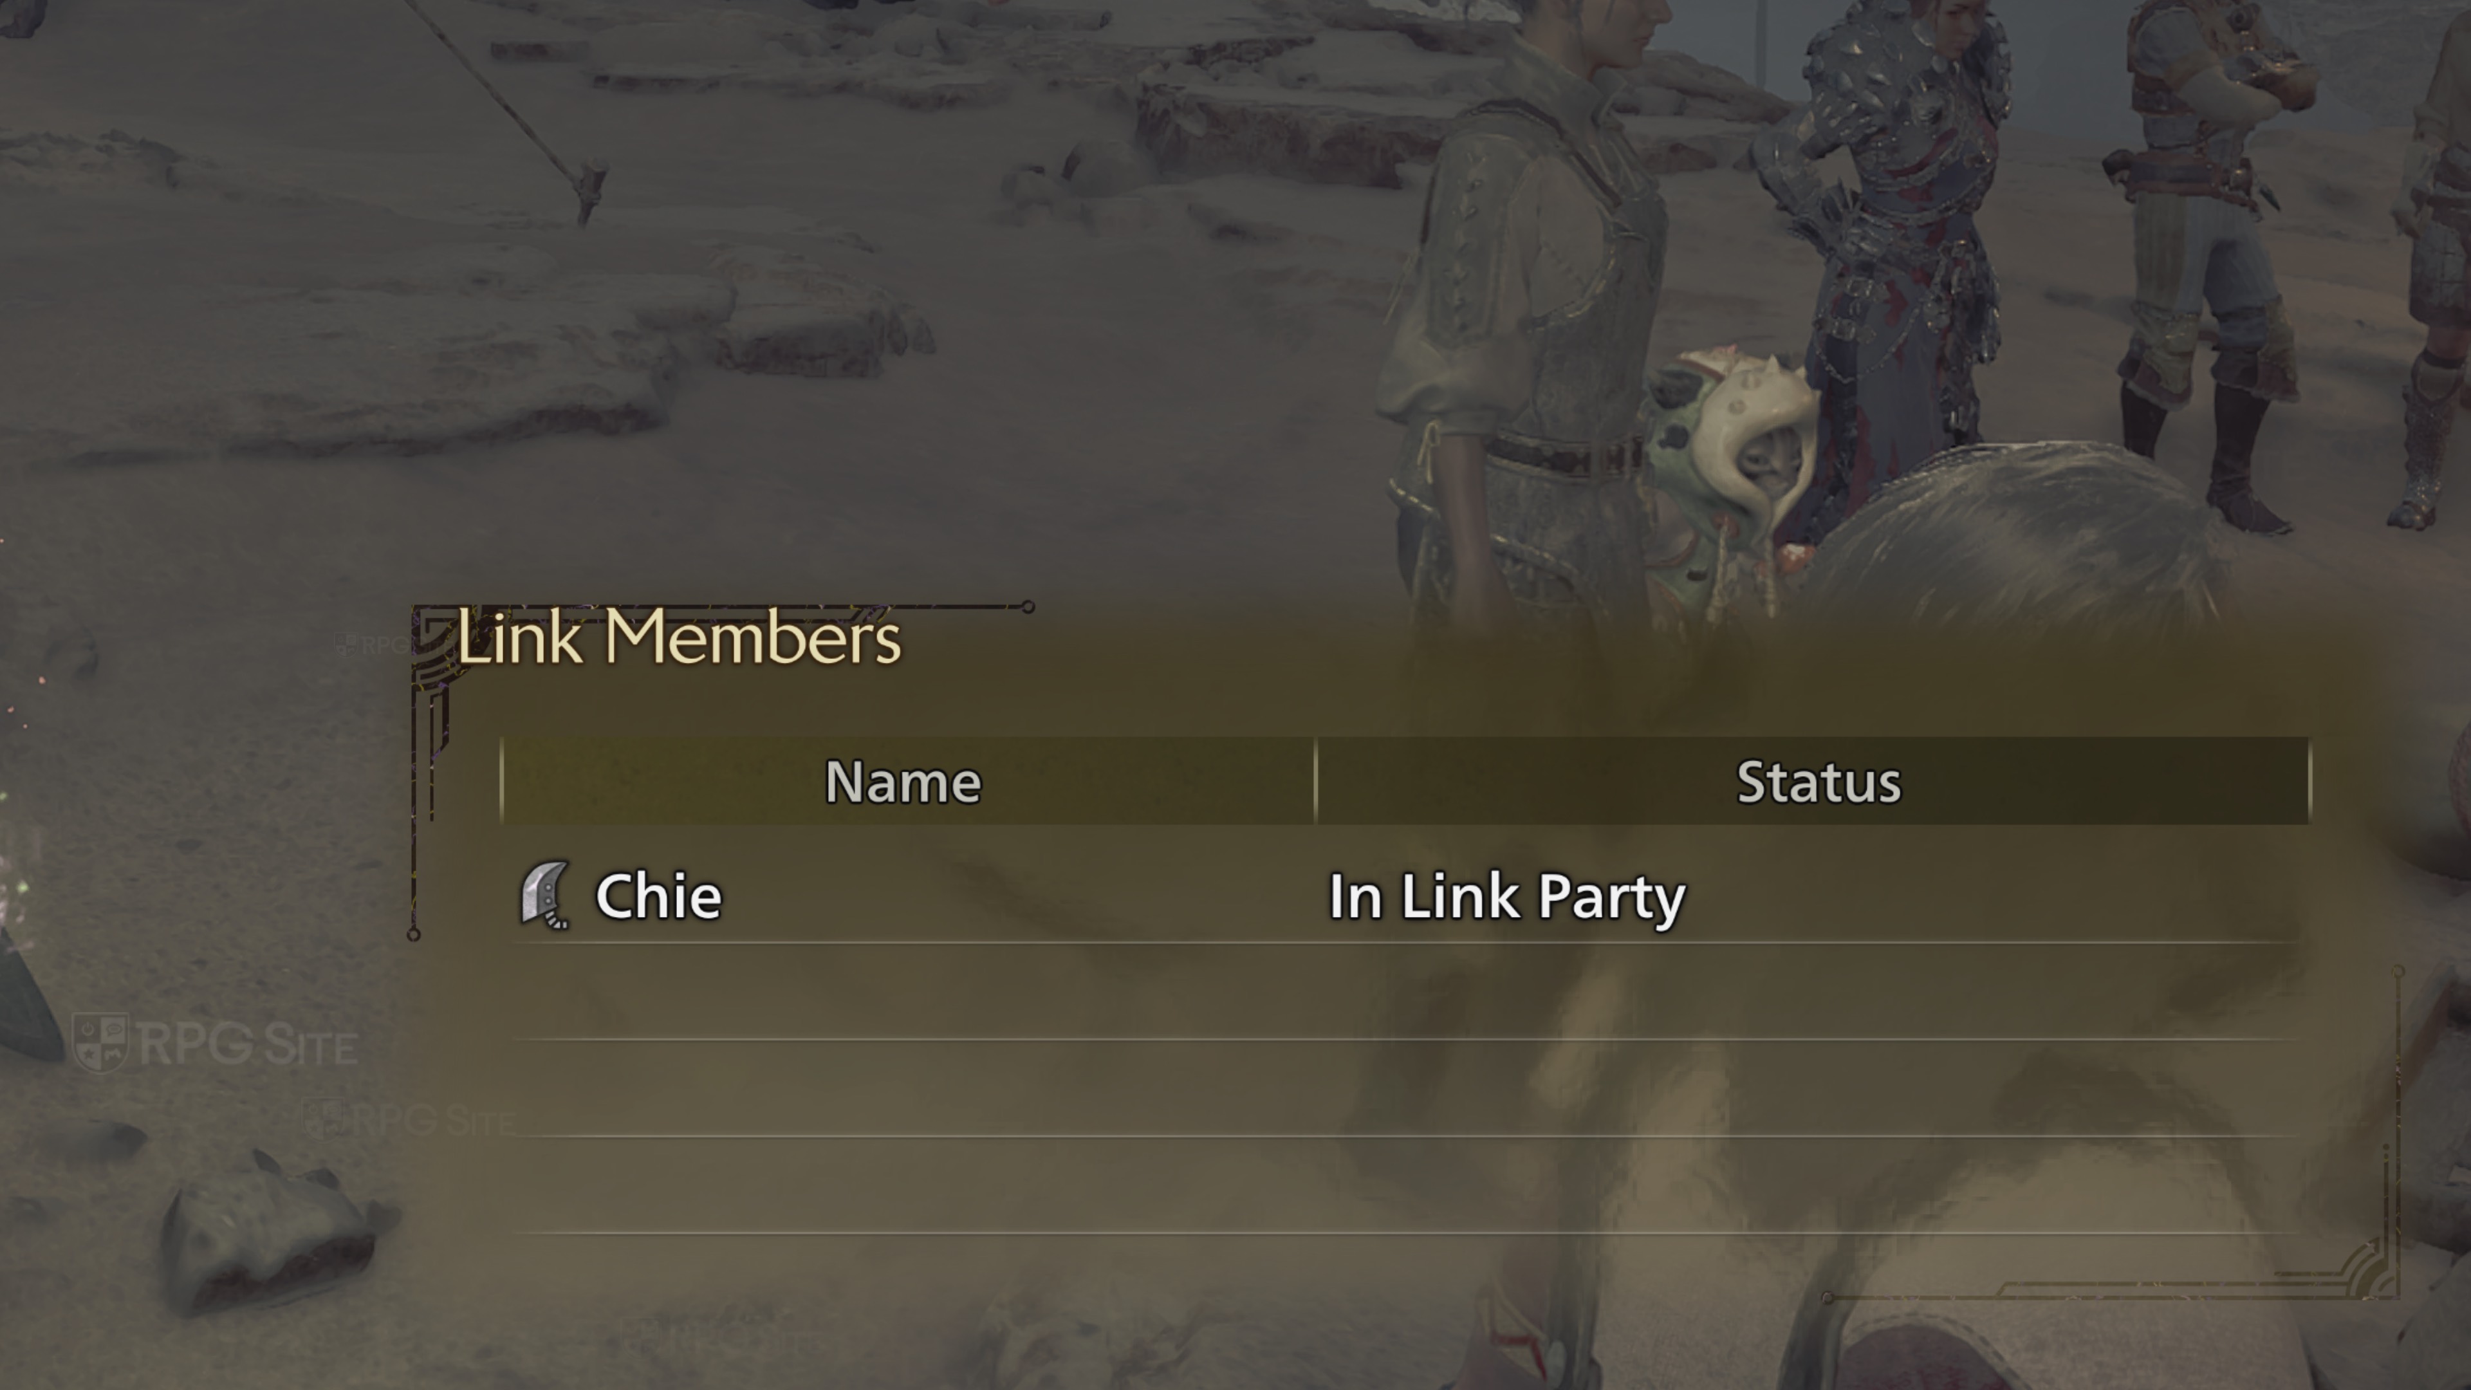
Task: Click the Name column header
Action: [x=903, y=782]
